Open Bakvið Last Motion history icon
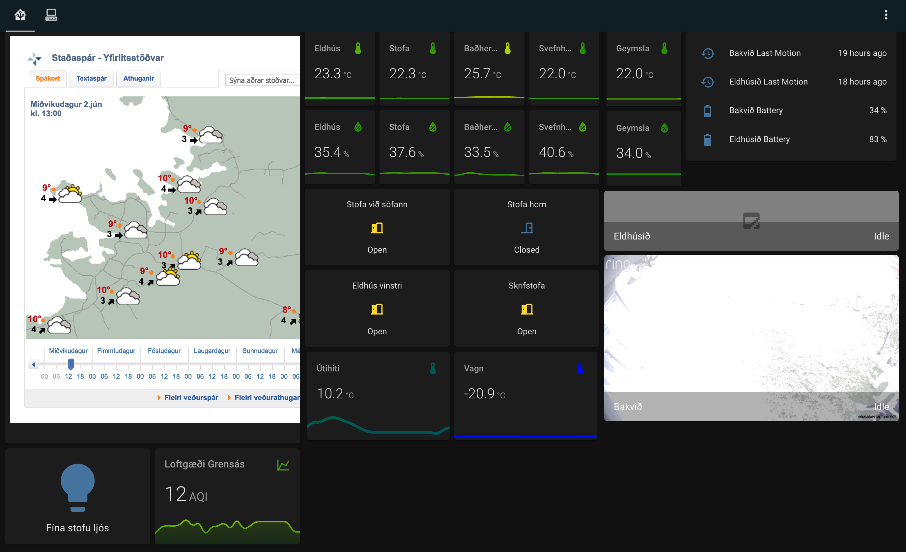906x552 pixels. [x=707, y=54]
